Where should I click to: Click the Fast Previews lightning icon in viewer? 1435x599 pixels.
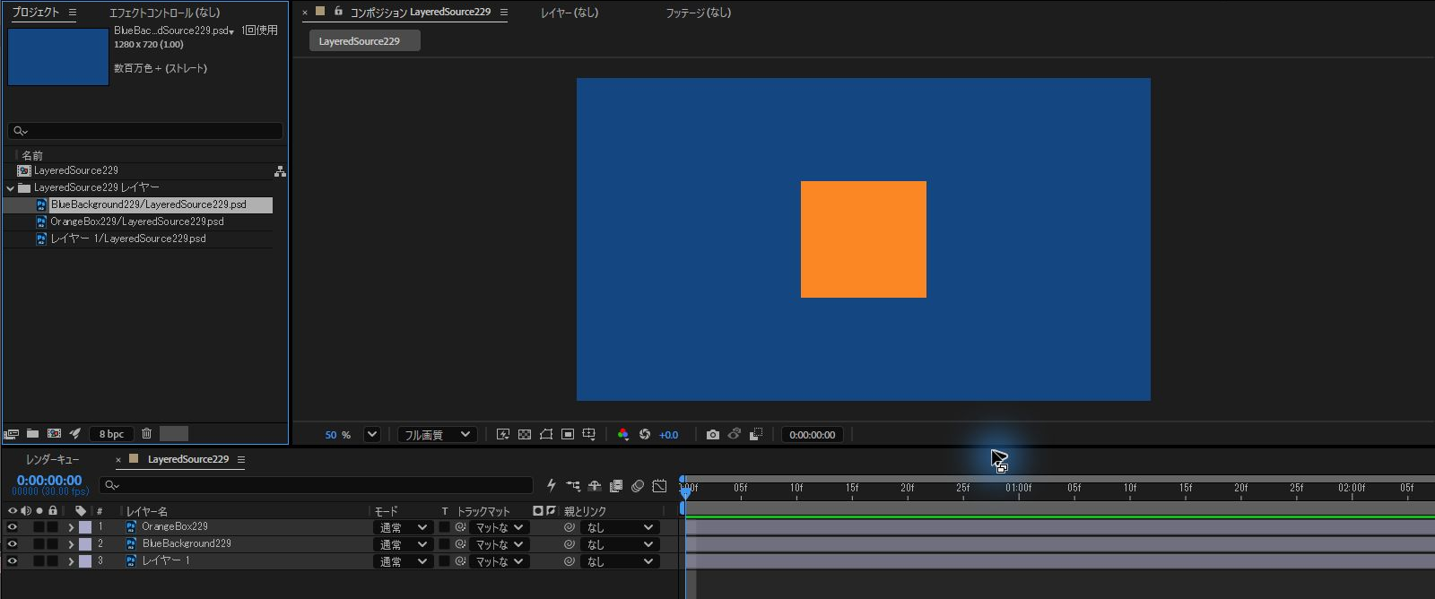(x=503, y=435)
